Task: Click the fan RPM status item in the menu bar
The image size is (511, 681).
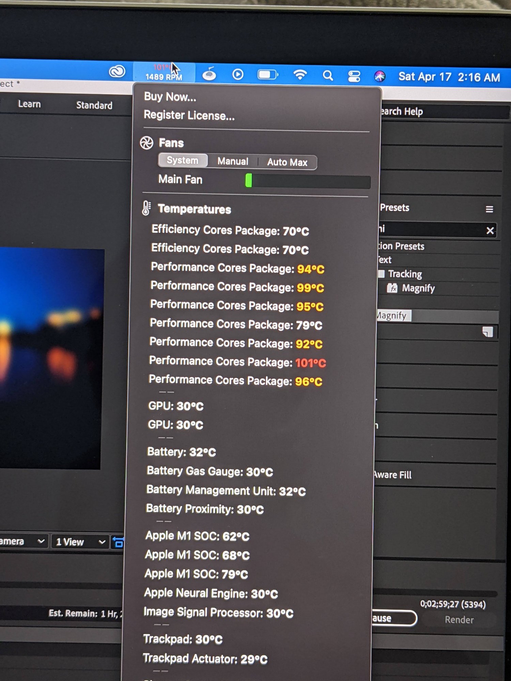Action: (x=164, y=73)
